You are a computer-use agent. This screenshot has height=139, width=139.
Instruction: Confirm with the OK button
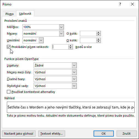[x=104, y=134]
